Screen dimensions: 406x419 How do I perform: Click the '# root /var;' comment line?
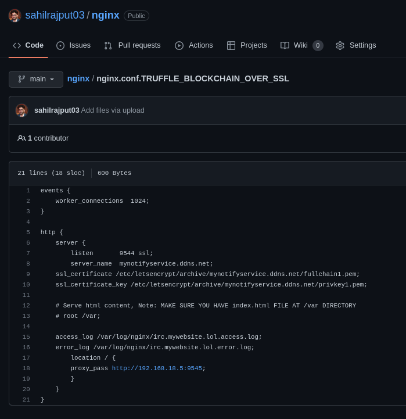point(78,316)
